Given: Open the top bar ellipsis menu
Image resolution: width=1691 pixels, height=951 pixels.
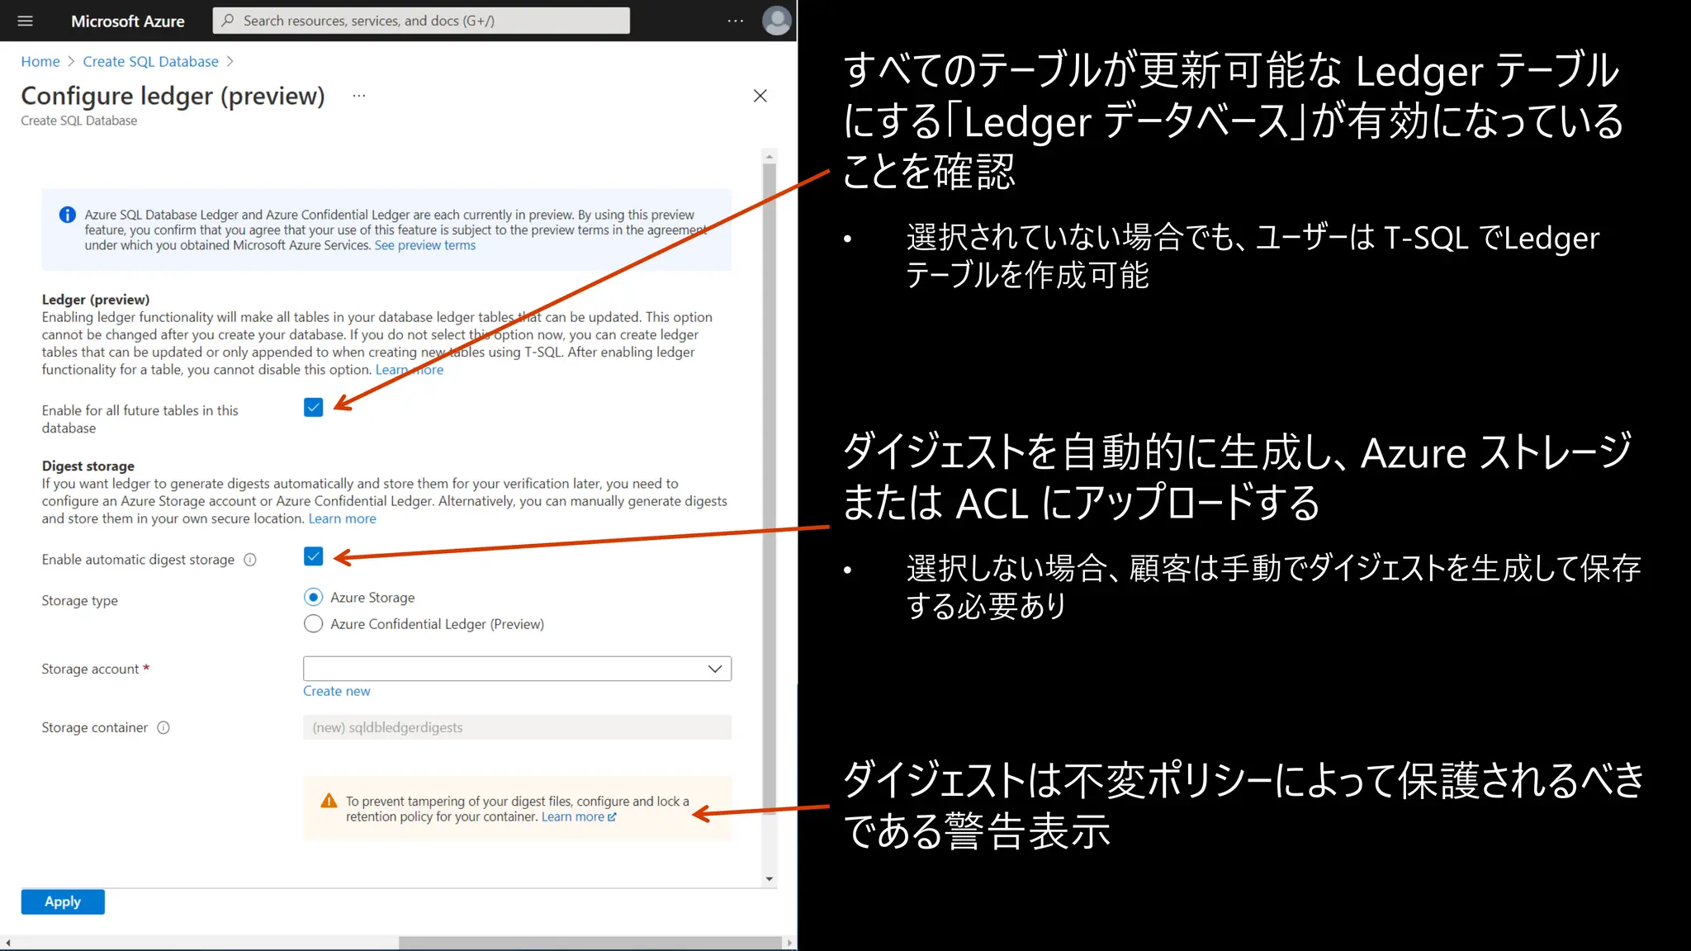Looking at the screenshot, I should tap(735, 21).
